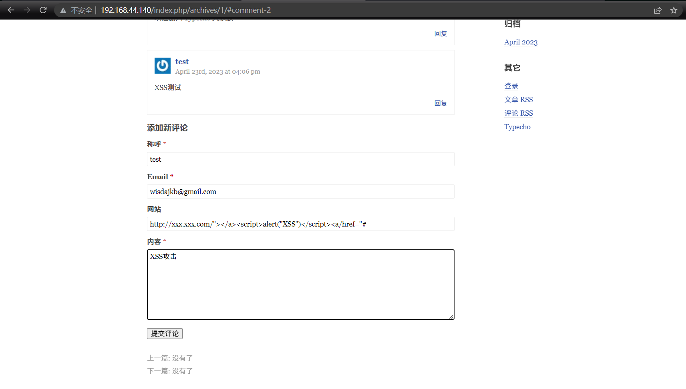Click the test commenter avatar image
686x389 pixels.
[163, 66]
